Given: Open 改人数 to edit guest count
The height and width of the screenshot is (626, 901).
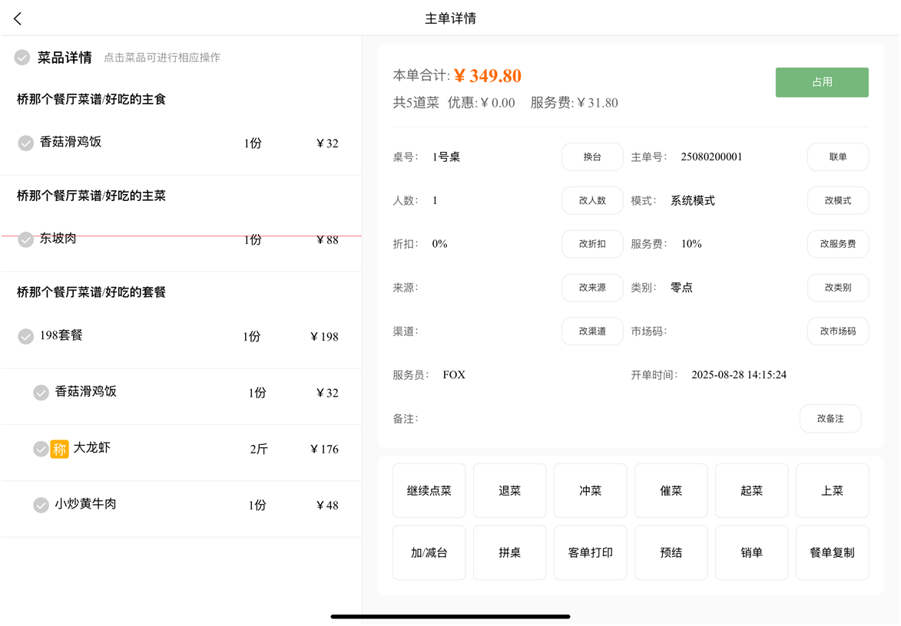Looking at the screenshot, I should (591, 200).
